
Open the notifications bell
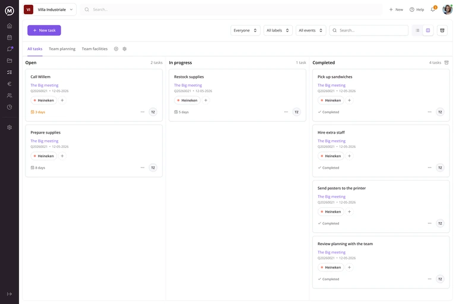(433, 9)
